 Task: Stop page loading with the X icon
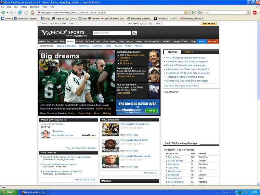click(26, 12)
